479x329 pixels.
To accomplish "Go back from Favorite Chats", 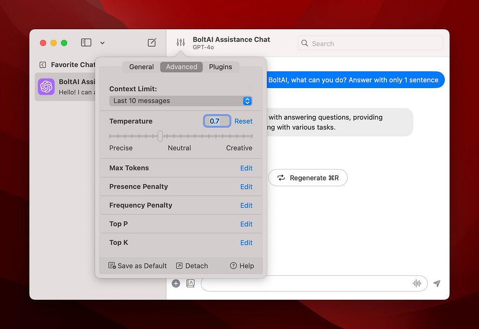I will [x=43, y=65].
